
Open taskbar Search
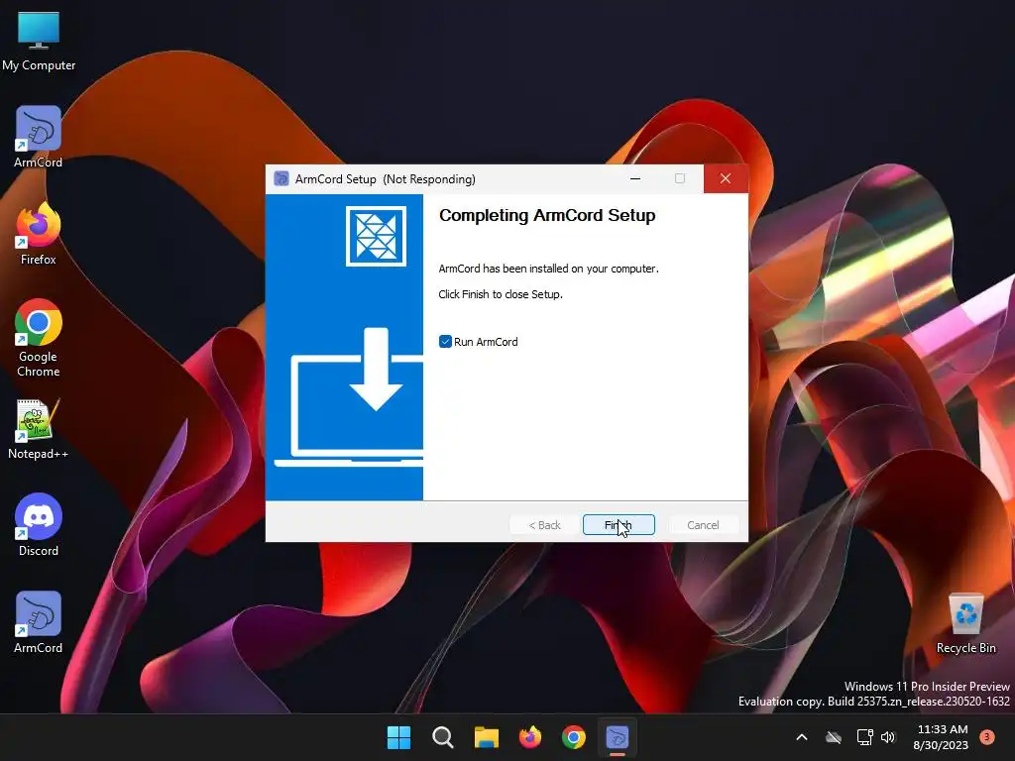(443, 737)
